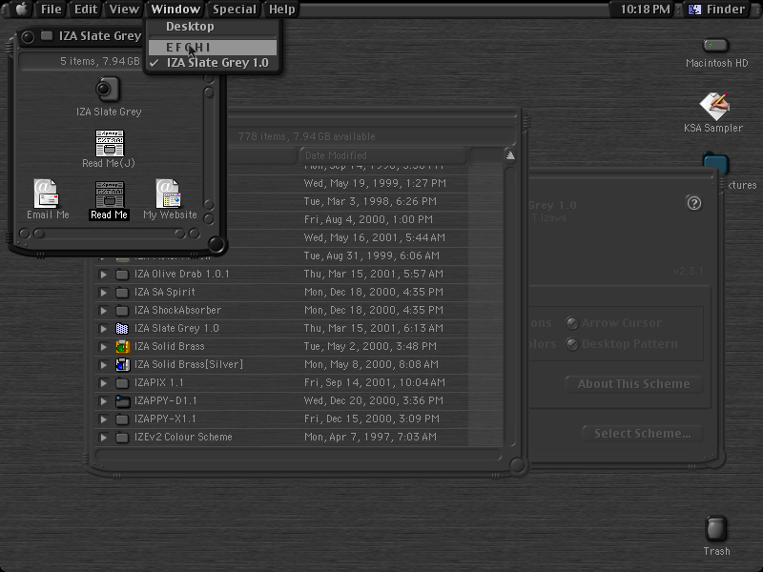
Task: Select the IZAPPY-X1.1 folder icon
Action: [122, 419]
